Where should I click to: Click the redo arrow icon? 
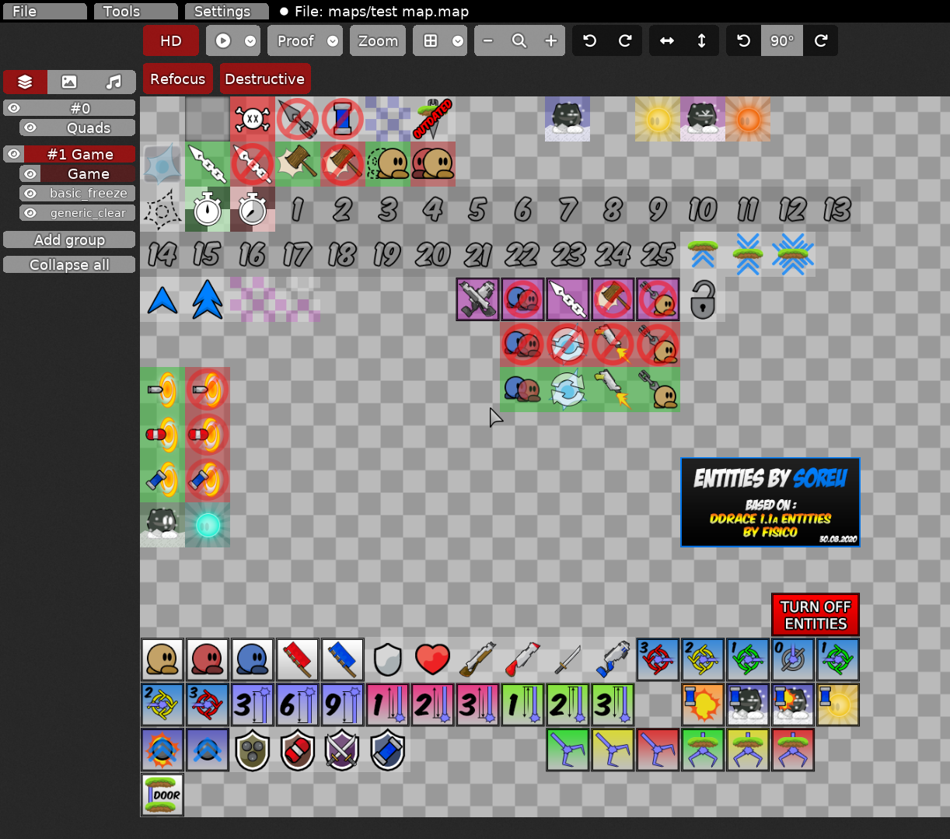(x=625, y=41)
